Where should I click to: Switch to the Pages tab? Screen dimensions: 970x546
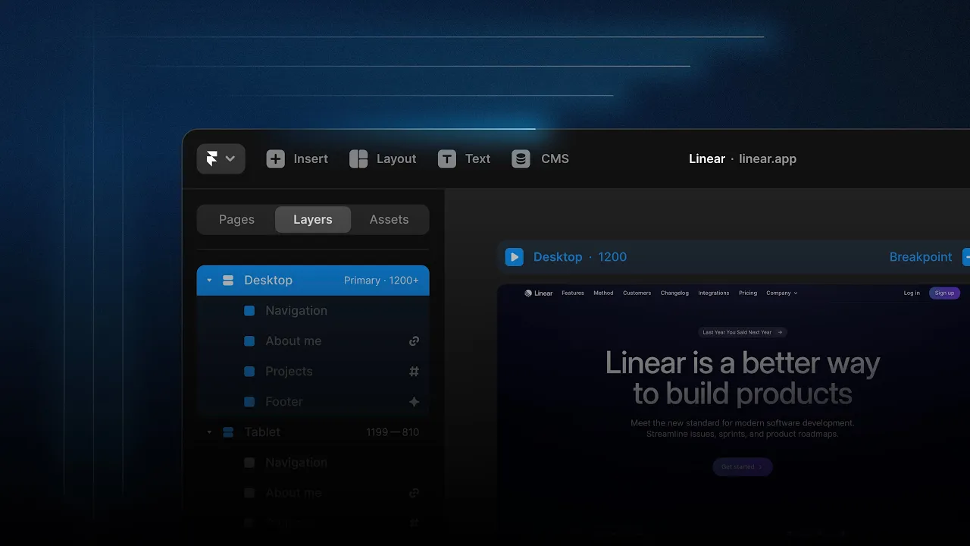(236, 219)
